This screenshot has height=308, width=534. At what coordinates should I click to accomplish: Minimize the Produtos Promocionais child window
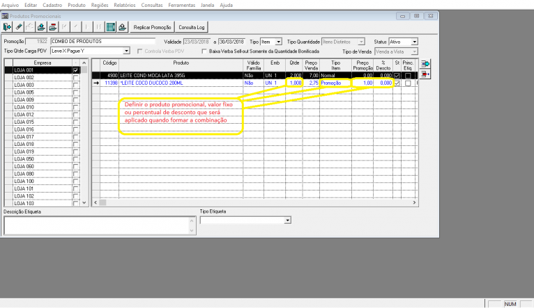(x=402, y=16)
